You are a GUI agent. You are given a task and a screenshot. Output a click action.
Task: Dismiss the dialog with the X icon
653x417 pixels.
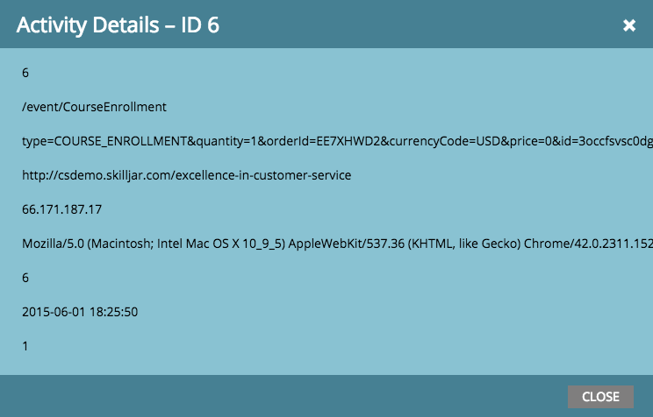tap(628, 25)
